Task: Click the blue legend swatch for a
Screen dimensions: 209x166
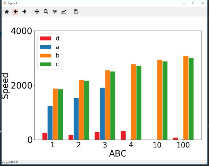Action: click(45, 47)
